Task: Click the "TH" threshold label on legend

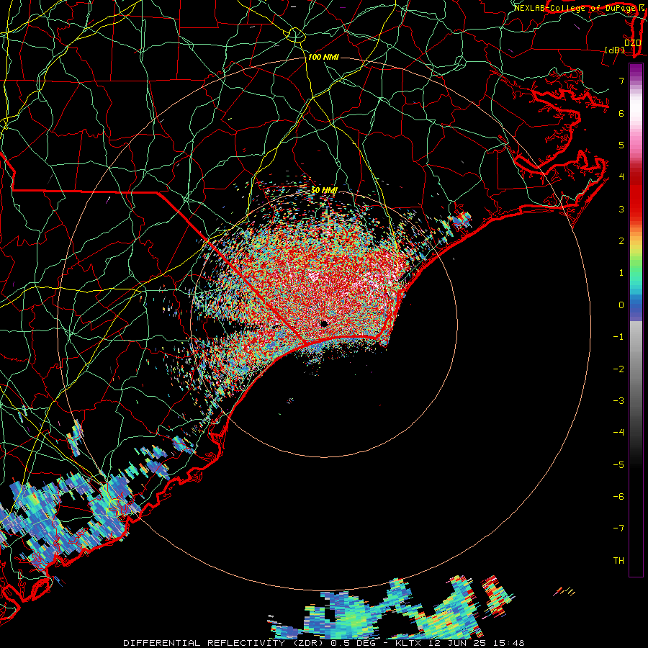Action: pos(618,561)
